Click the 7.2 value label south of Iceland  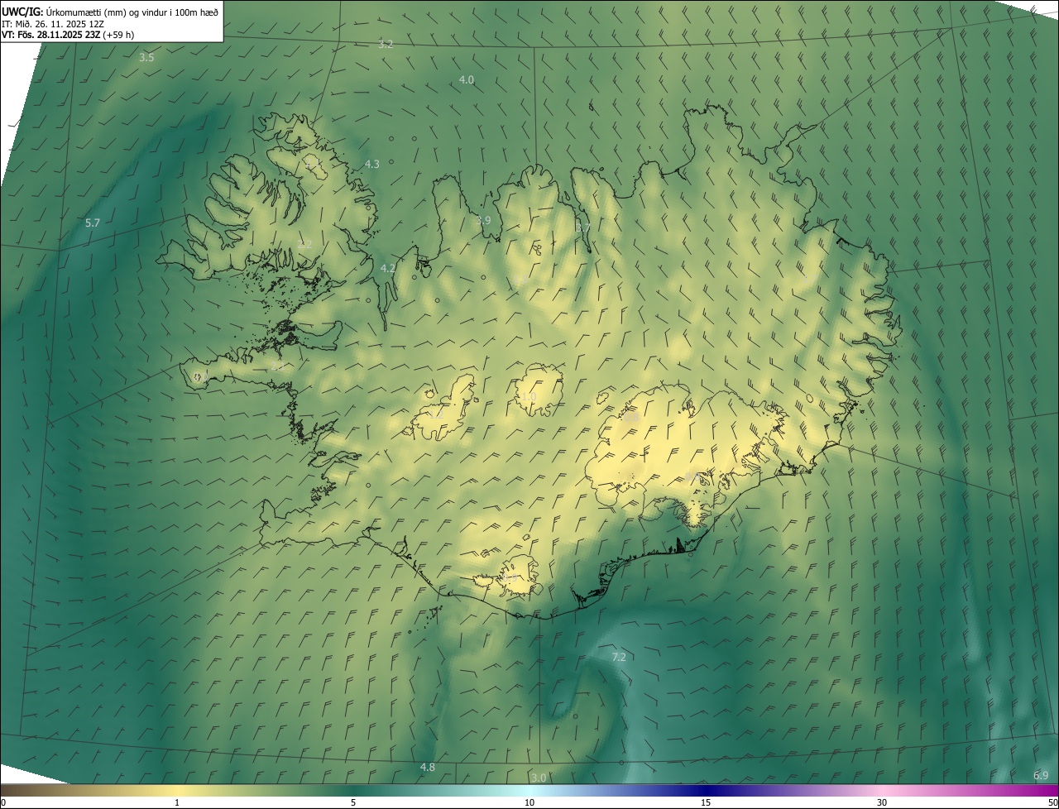[619, 657]
